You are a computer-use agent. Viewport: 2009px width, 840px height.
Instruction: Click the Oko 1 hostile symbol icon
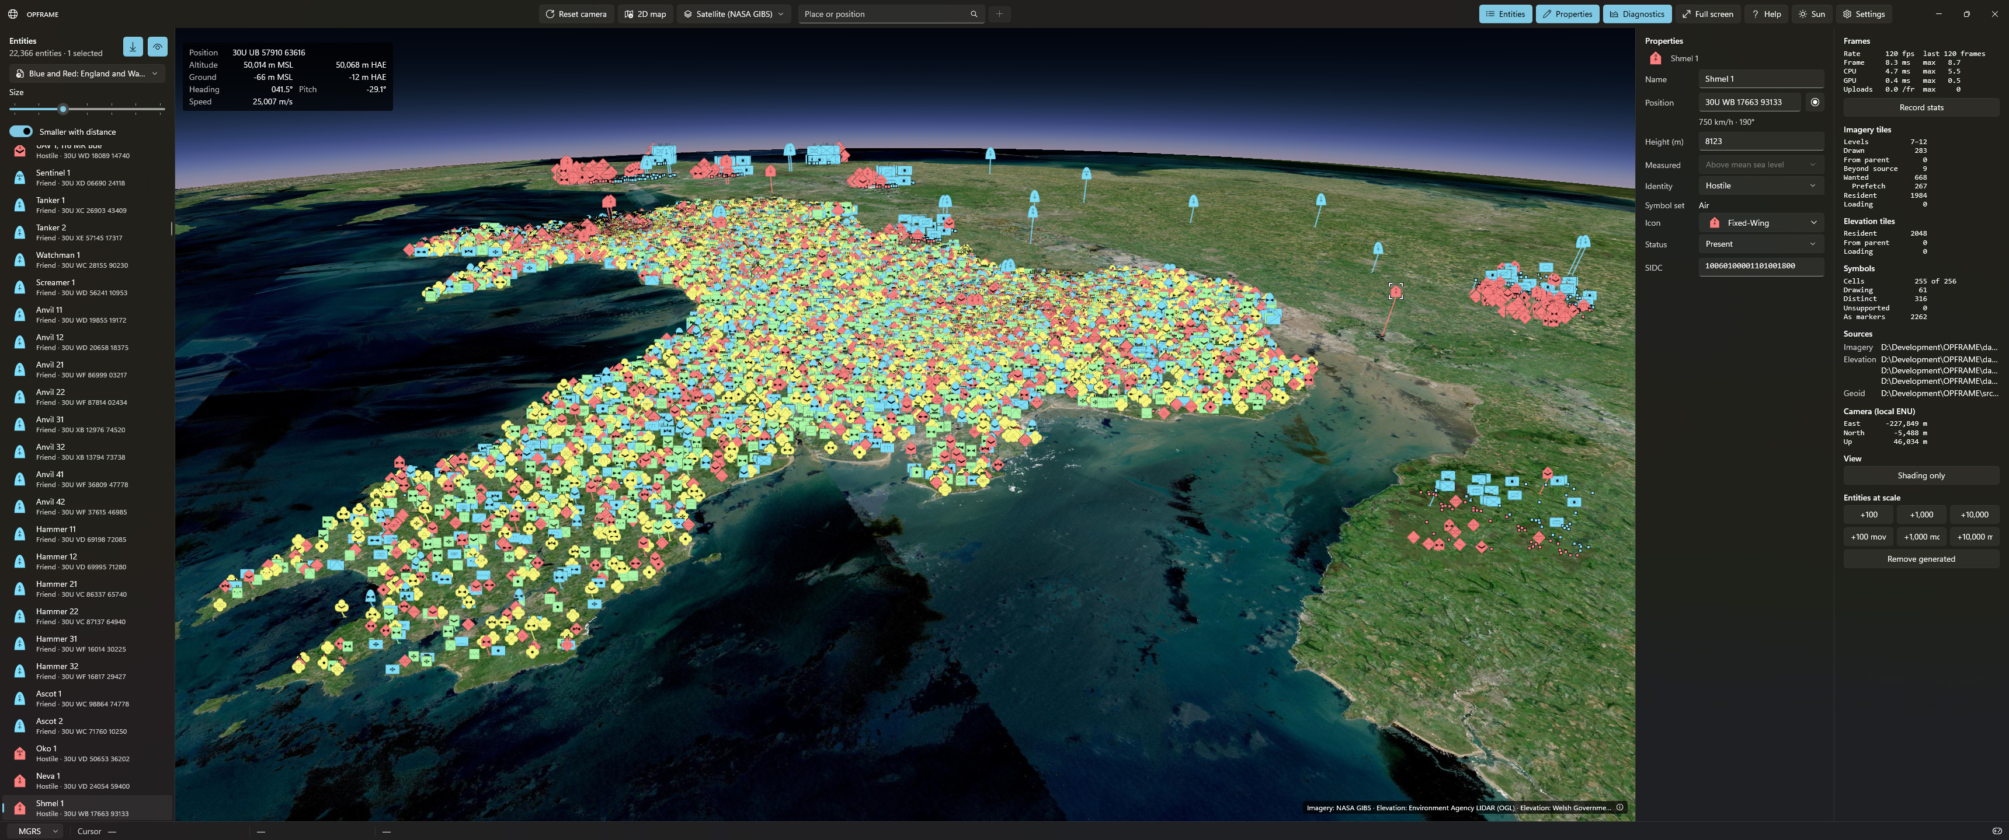[19, 754]
